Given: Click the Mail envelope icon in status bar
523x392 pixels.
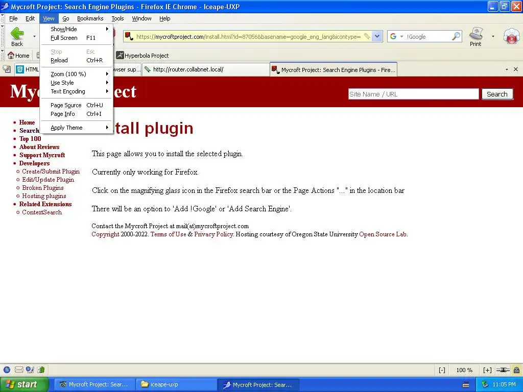Looking at the screenshot, I should click(x=19, y=370).
